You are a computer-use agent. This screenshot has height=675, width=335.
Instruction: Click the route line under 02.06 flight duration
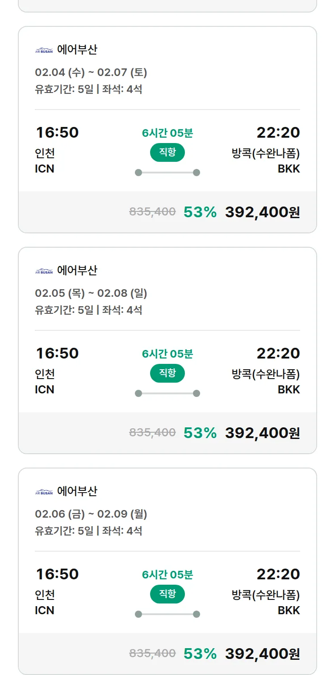pos(167,614)
